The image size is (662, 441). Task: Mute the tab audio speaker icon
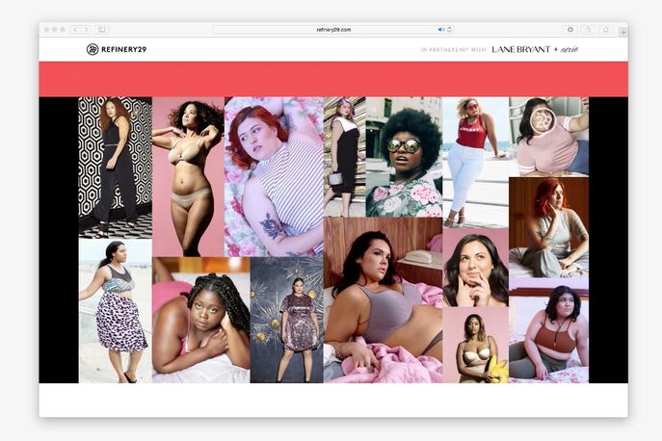[x=441, y=30]
